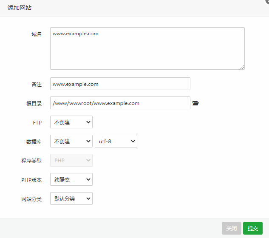Click the disabled 程序类型 PHP dropdown
The height and width of the screenshot is (238, 269).
[x=71, y=160]
